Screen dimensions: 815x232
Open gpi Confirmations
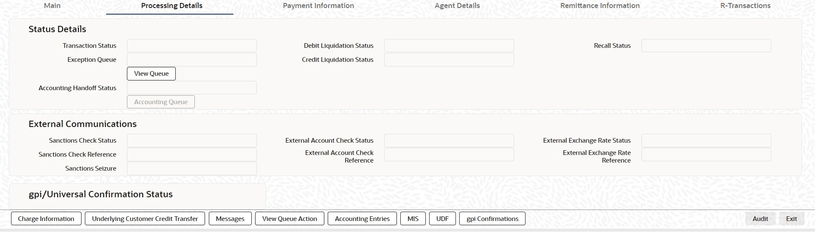492,219
